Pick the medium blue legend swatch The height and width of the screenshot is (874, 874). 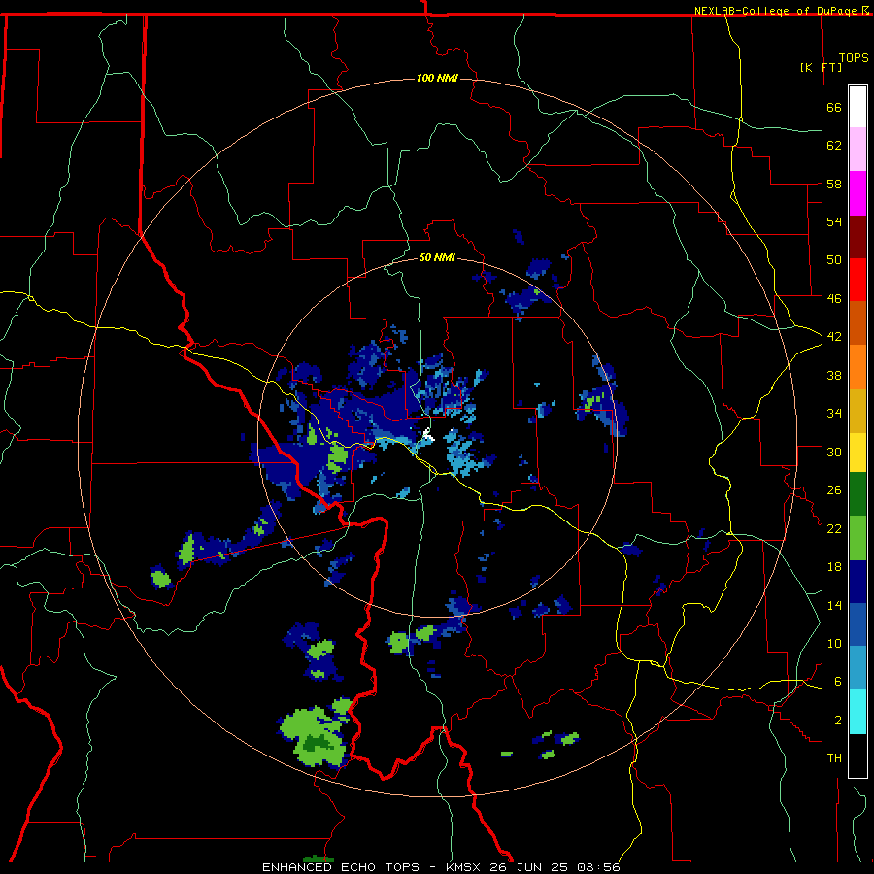pos(857,624)
